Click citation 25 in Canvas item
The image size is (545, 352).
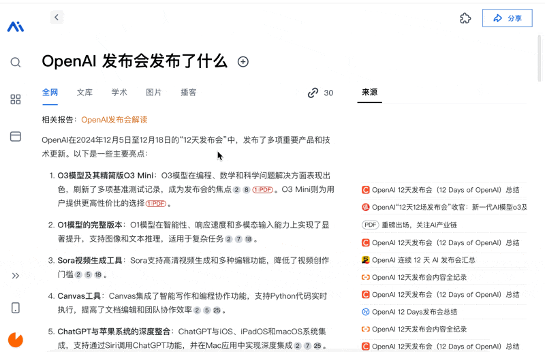[217, 310]
